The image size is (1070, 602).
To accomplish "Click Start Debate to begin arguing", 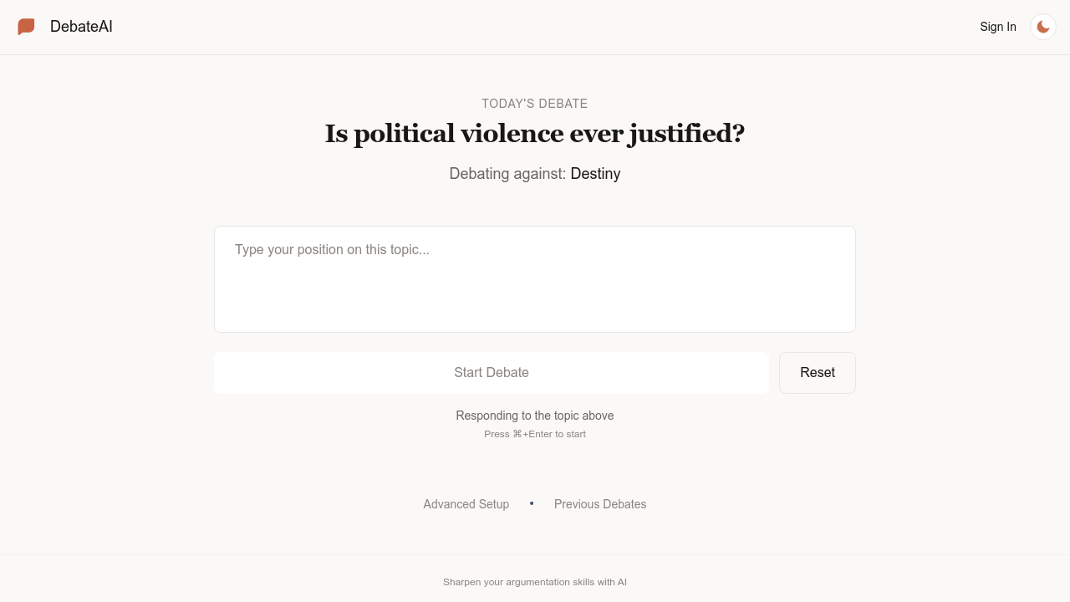I will (x=491, y=372).
